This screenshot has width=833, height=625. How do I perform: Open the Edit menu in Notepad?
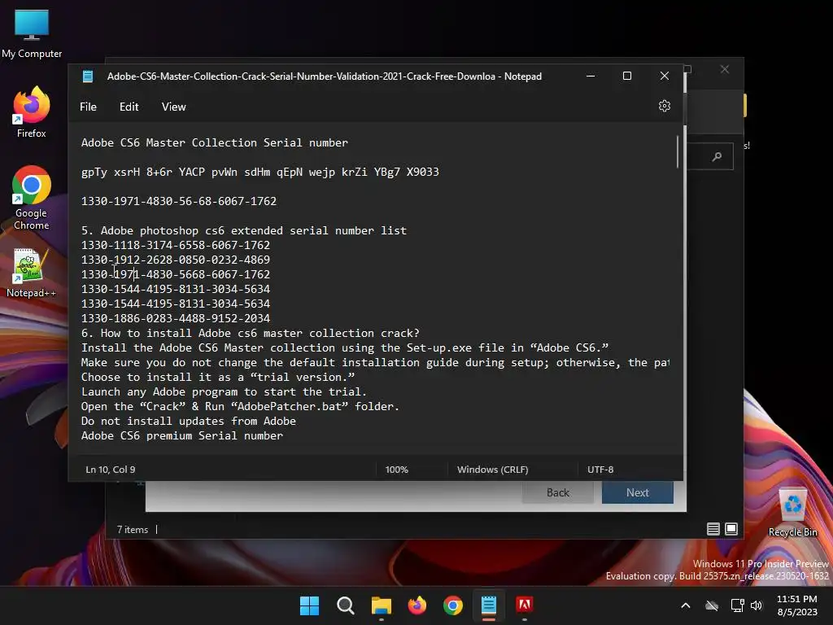click(129, 107)
